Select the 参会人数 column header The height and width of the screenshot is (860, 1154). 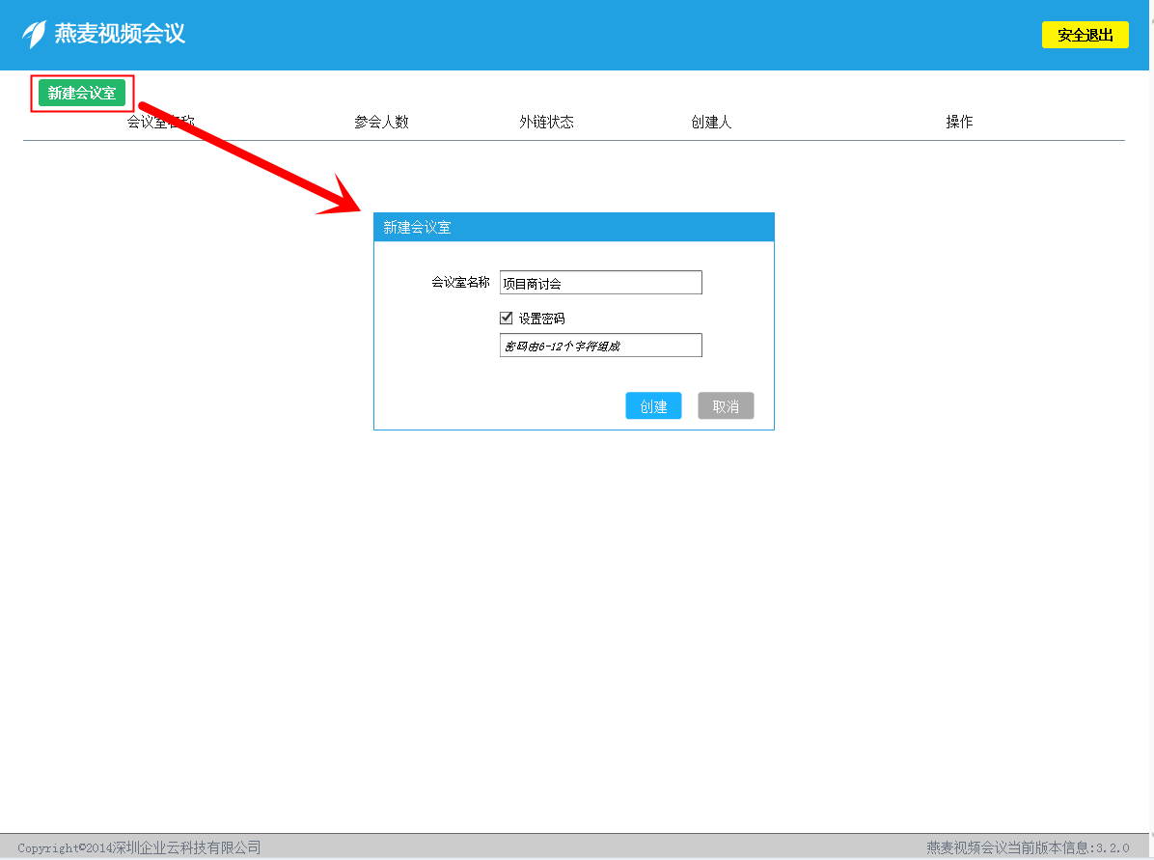coord(381,123)
